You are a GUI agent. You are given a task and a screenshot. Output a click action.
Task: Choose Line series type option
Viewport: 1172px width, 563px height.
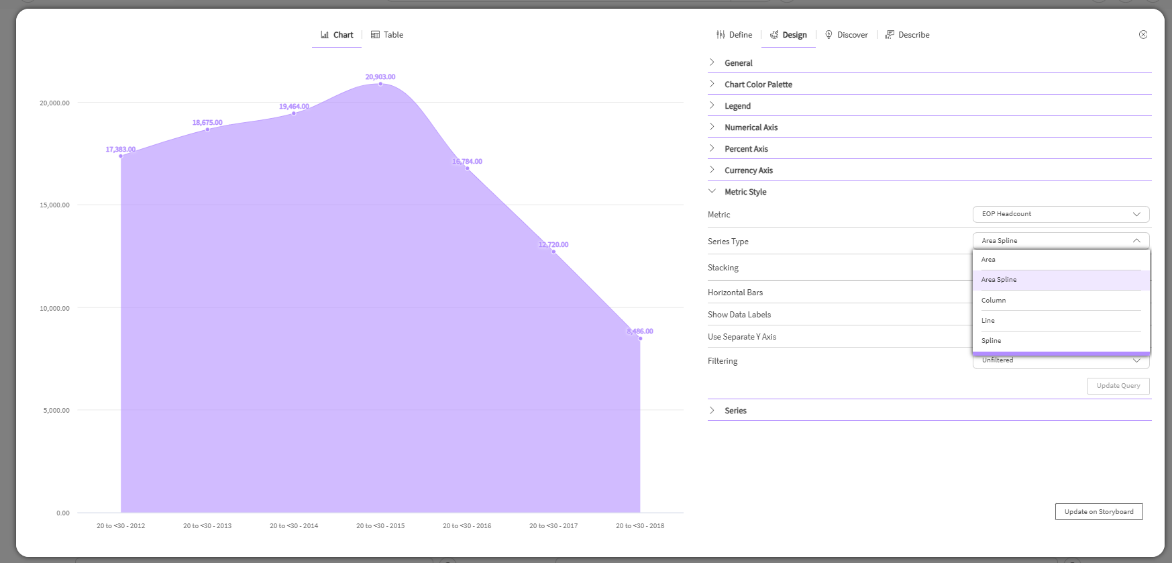pyautogui.click(x=988, y=321)
